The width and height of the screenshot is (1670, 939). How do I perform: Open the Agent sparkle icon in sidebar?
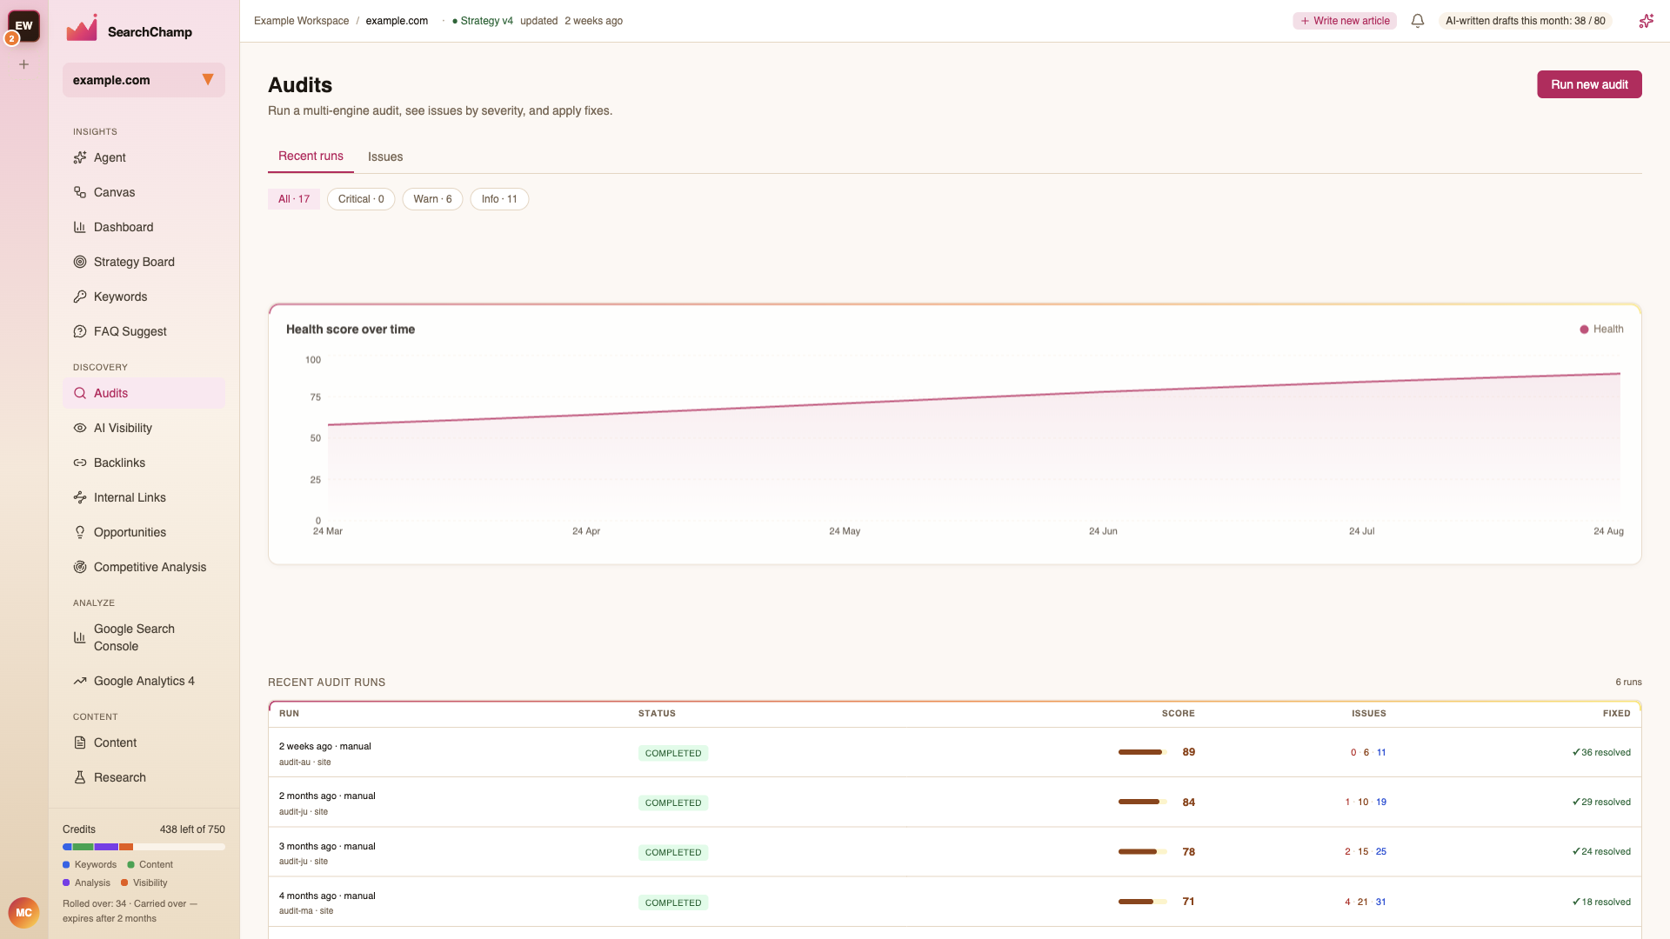pos(80,157)
